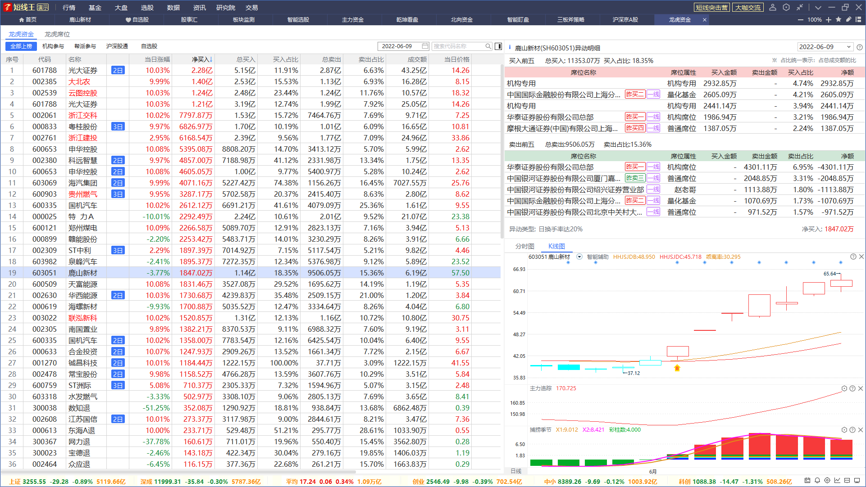Click the notification bell in the status bar

pos(817,481)
